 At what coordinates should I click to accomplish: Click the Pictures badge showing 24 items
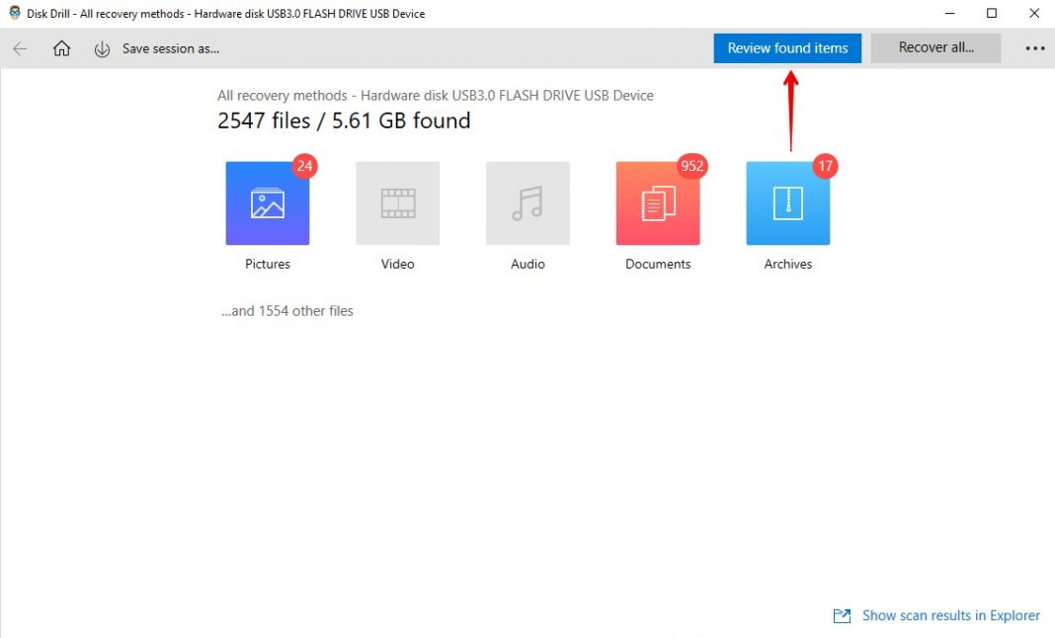[x=303, y=166]
